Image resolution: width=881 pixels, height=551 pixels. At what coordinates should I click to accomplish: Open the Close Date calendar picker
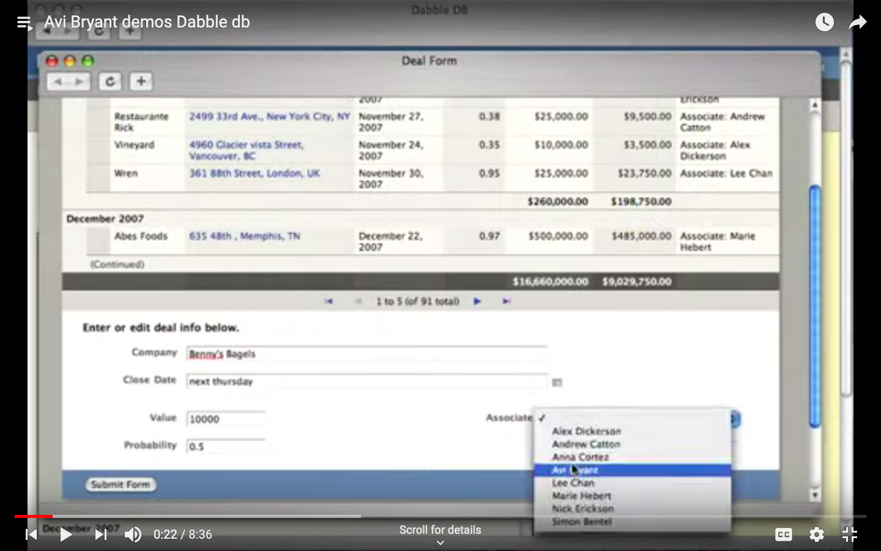pyautogui.click(x=557, y=382)
